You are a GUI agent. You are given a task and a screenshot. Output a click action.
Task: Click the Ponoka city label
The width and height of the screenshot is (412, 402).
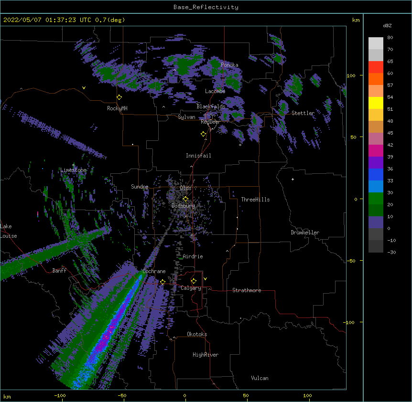(229, 65)
